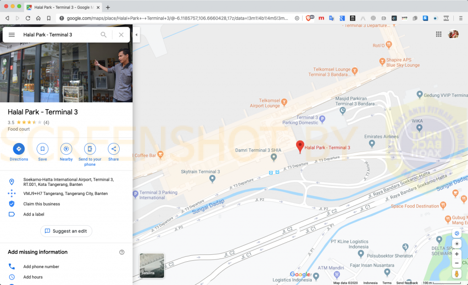Share this place
The width and height of the screenshot is (468, 285).
[113, 149]
